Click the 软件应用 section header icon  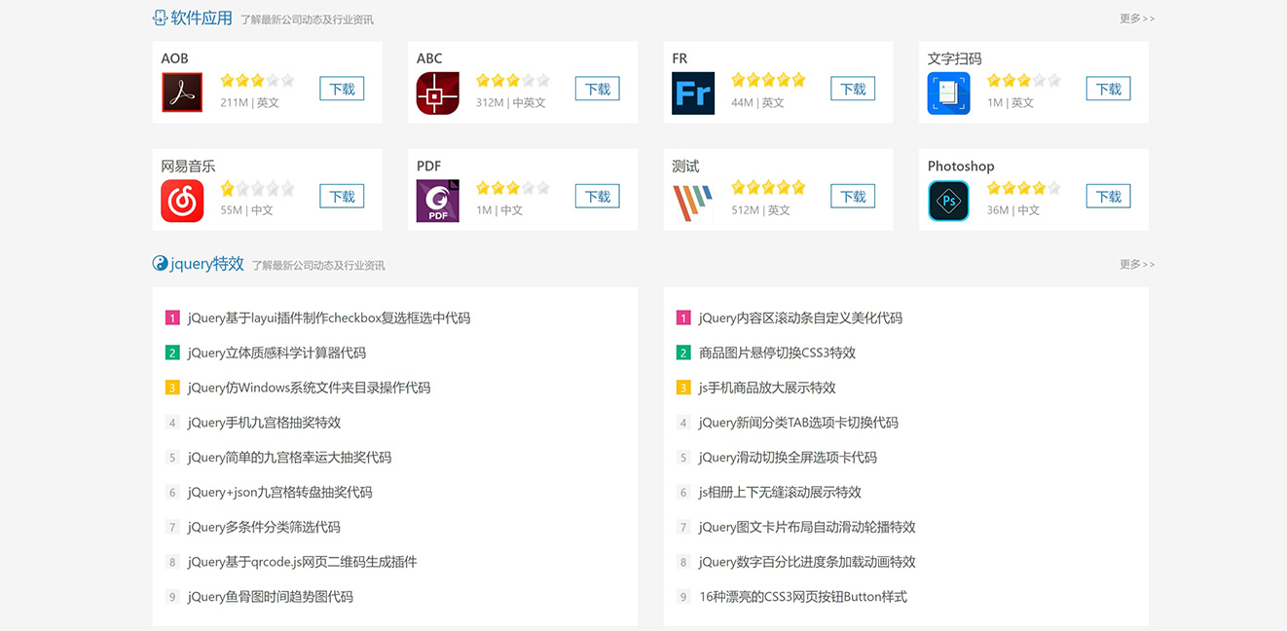[160, 18]
